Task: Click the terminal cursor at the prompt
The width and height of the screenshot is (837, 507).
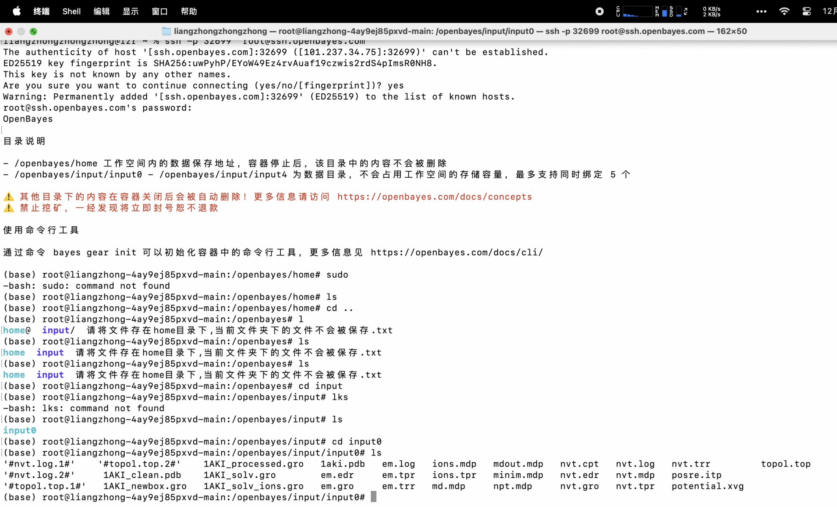Action: point(373,497)
